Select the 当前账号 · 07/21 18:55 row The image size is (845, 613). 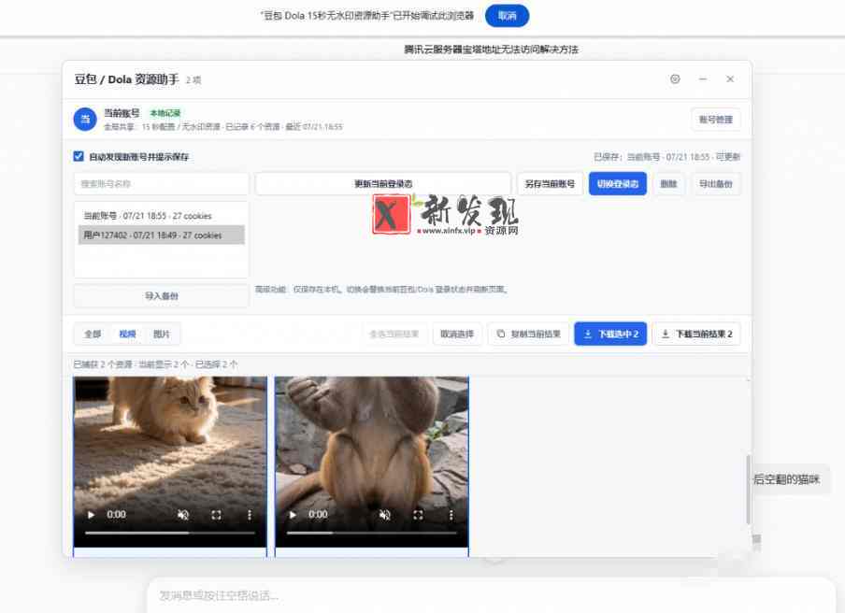[x=161, y=216]
